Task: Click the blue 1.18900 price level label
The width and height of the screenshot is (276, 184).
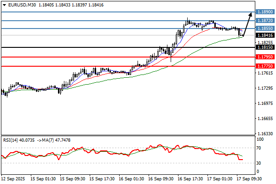Action: click(265, 12)
